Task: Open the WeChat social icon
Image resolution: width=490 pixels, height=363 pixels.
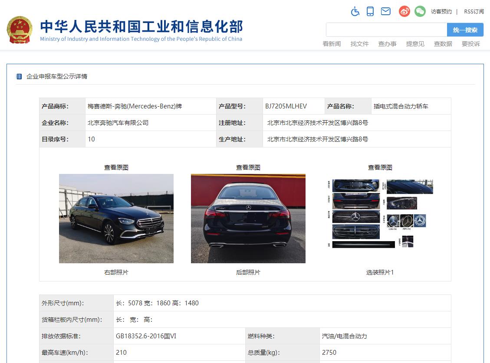Action: 420,12
